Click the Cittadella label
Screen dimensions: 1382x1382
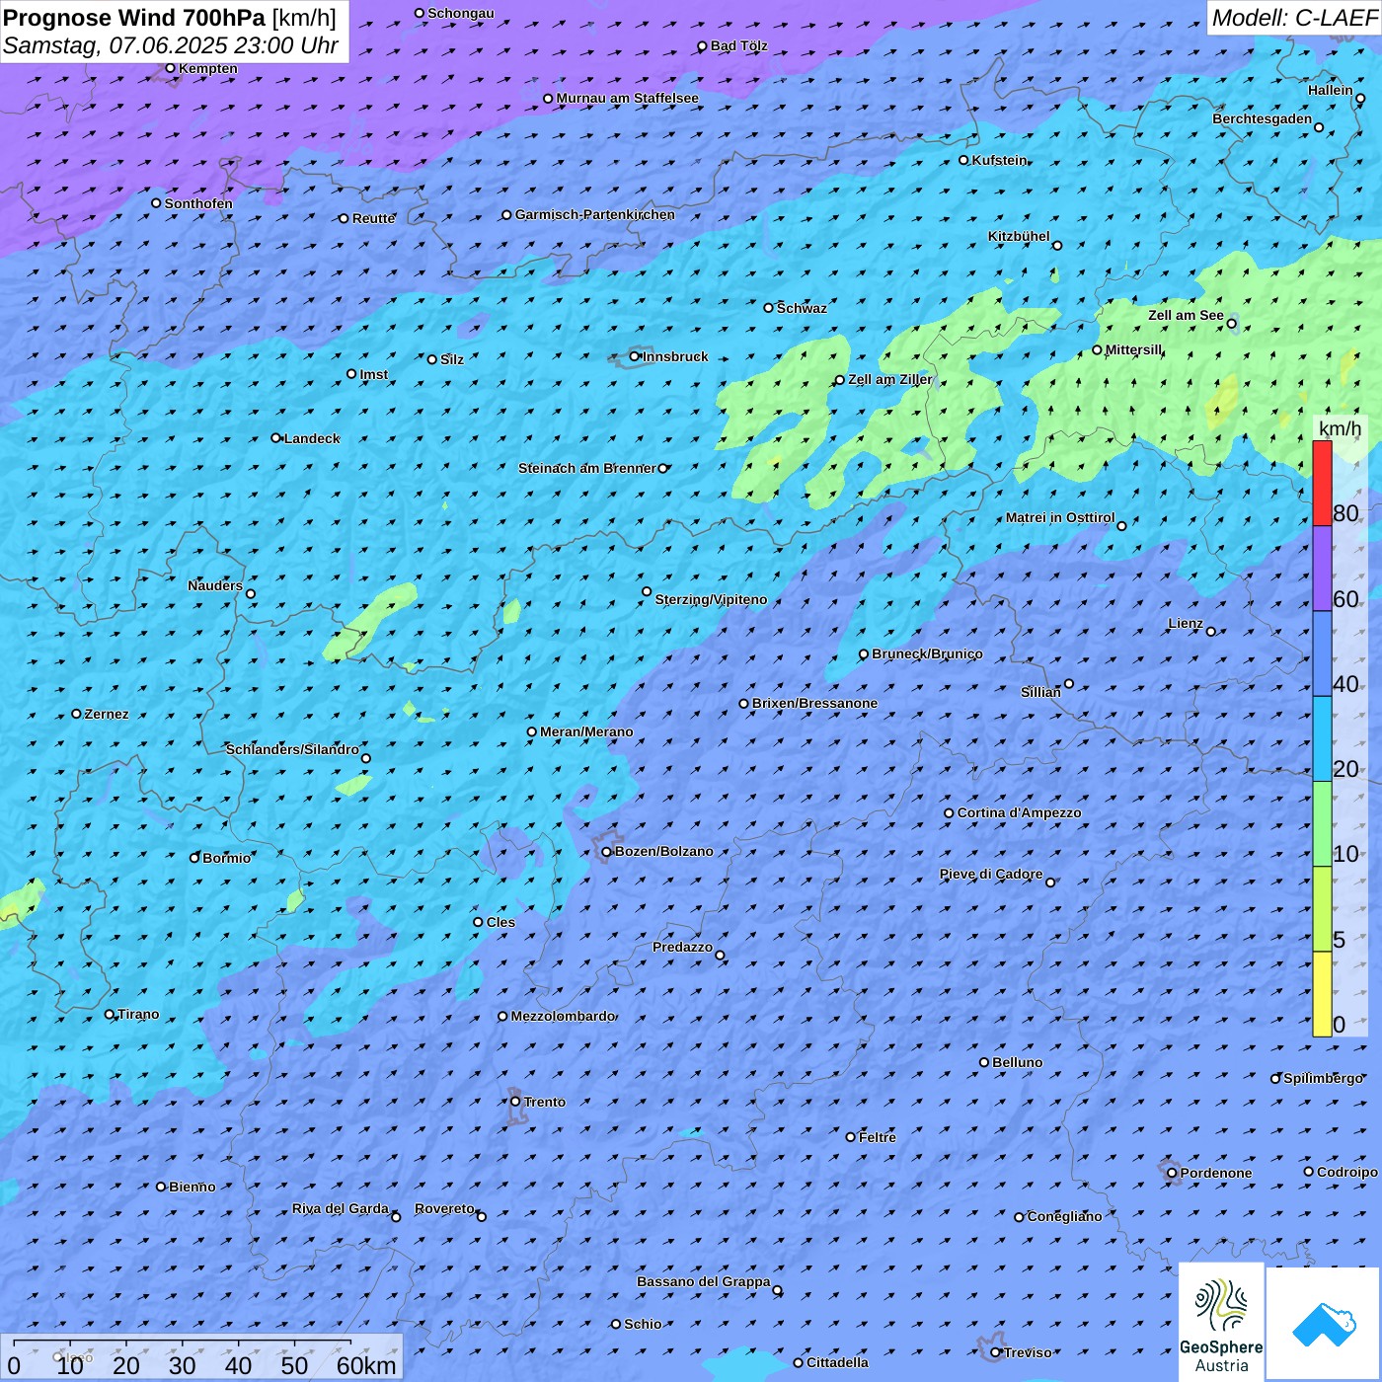pyautogui.click(x=837, y=1362)
